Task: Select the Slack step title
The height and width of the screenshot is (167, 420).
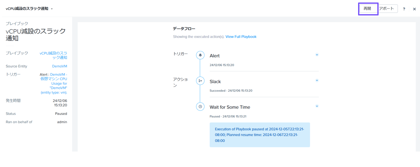Action: [x=215, y=81]
